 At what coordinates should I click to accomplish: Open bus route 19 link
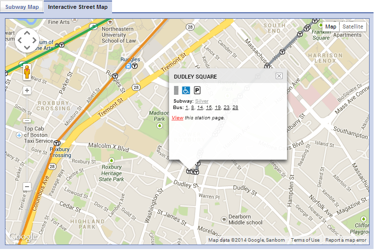tap(218, 108)
